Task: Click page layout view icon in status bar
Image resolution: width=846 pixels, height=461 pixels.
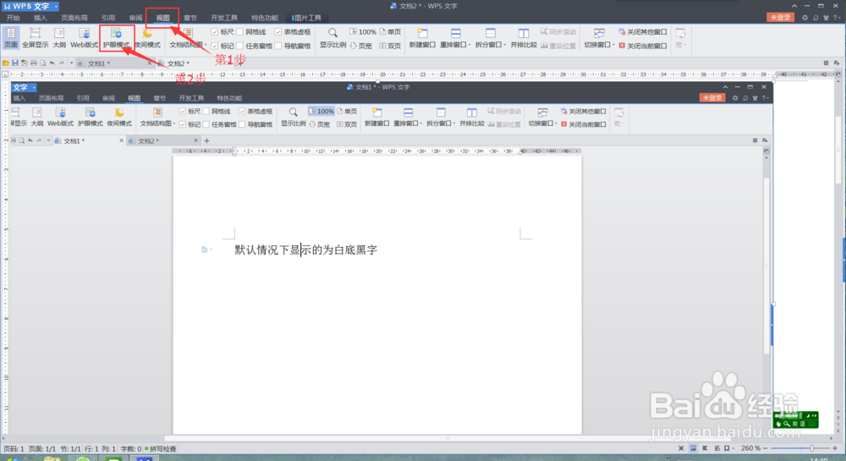Action: (694, 448)
